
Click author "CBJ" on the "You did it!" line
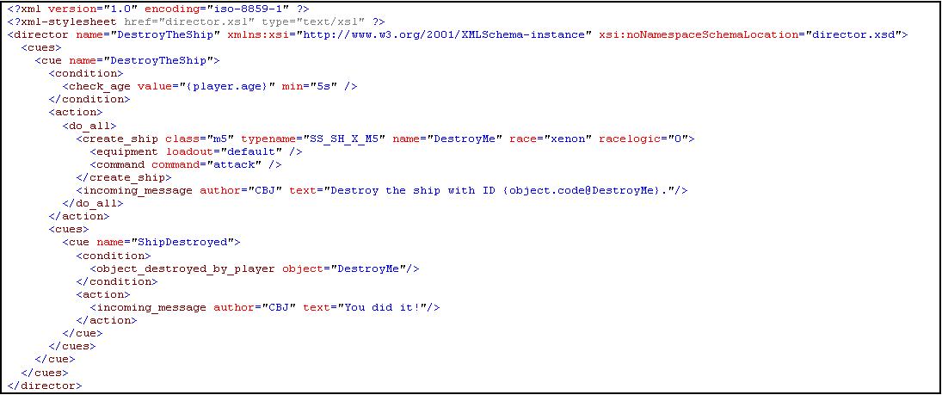pos(278,307)
